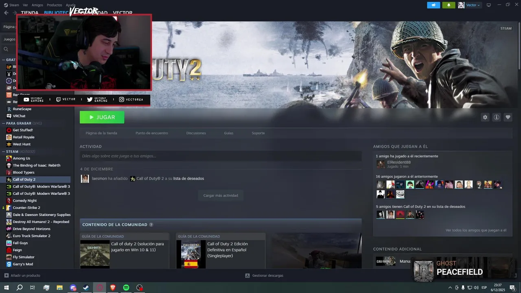Open Edición Definitiva en Español guide thumbnail

[x=191, y=254]
